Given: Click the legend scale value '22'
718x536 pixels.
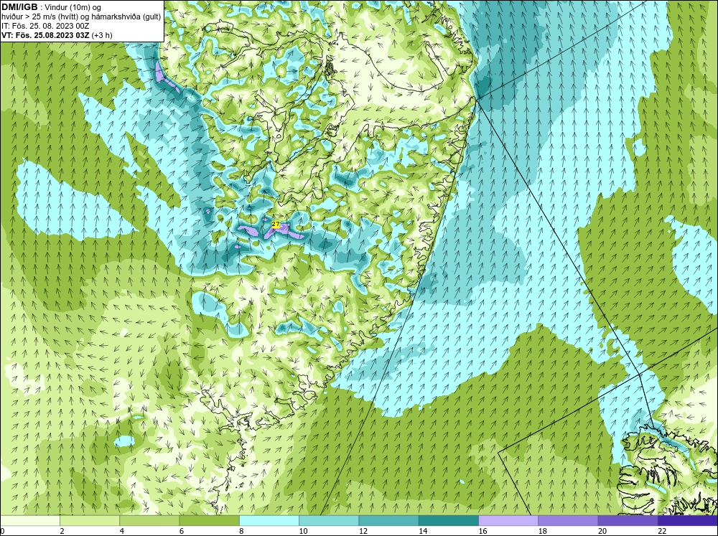Looking at the screenshot, I should [662, 531].
